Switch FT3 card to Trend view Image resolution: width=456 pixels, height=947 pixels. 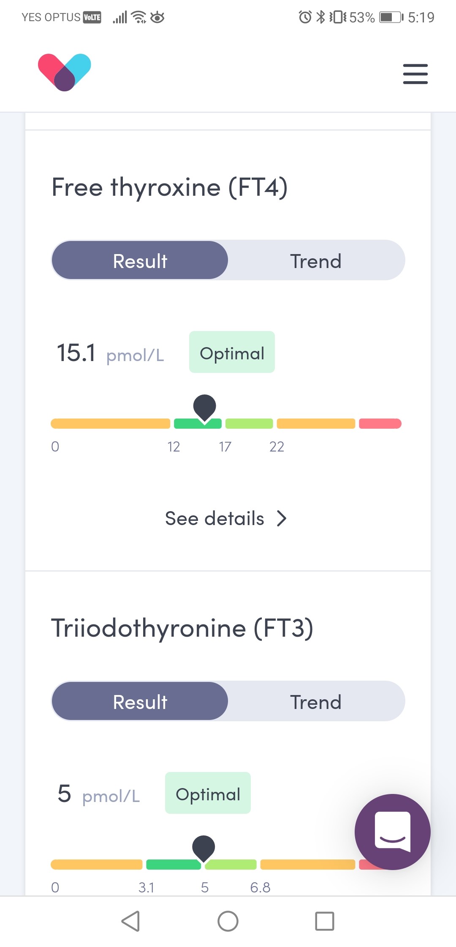315,701
